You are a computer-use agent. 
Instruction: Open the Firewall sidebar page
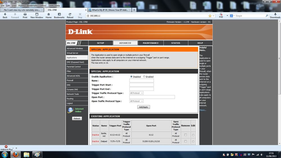(x=77, y=80)
